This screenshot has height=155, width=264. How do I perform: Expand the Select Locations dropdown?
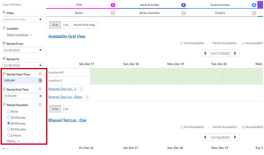tap(19, 35)
